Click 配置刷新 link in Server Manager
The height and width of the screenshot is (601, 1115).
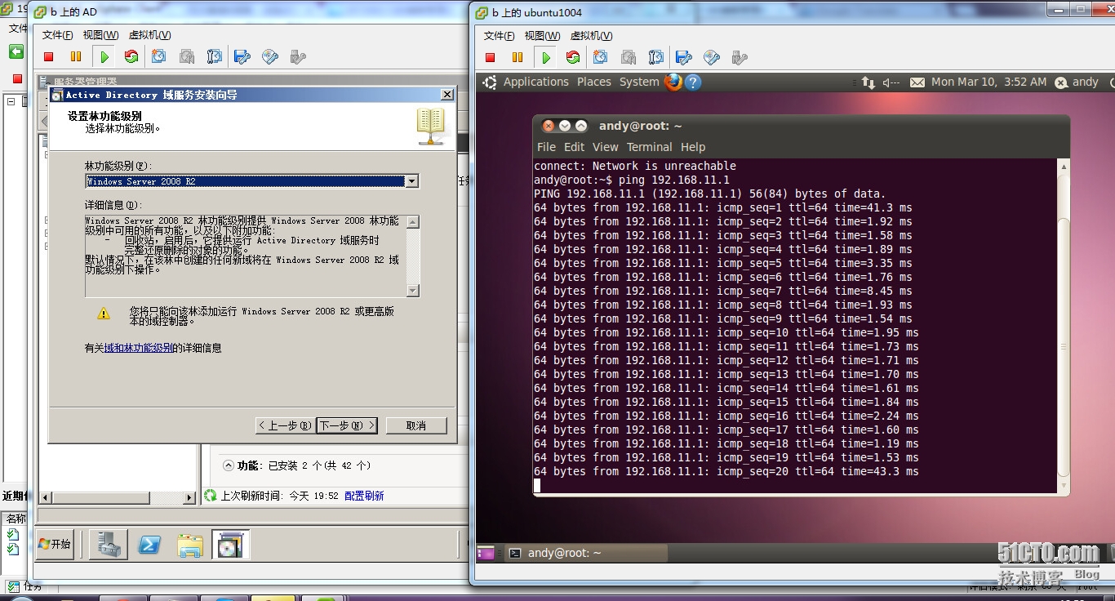[x=364, y=496]
